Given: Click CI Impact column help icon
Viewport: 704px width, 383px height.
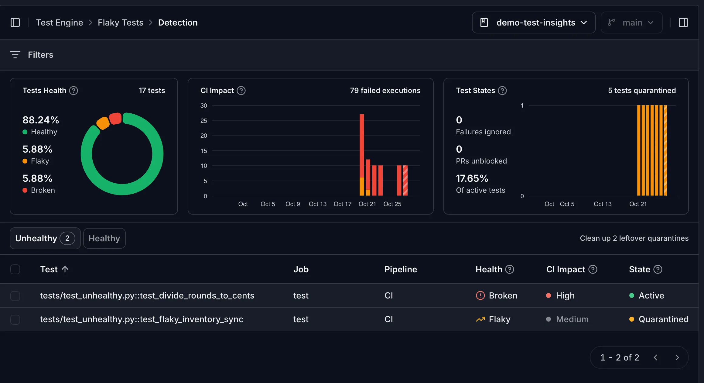Looking at the screenshot, I should pyautogui.click(x=593, y=269).
